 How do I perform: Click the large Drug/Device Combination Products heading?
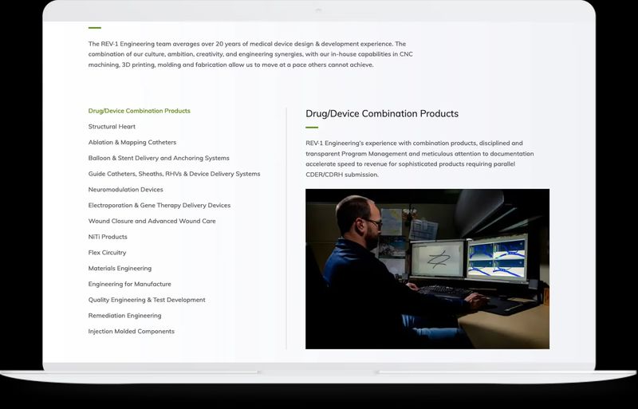(381, 114)
